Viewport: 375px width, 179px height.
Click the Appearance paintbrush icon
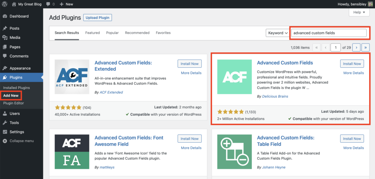click(x=5, y=68)
